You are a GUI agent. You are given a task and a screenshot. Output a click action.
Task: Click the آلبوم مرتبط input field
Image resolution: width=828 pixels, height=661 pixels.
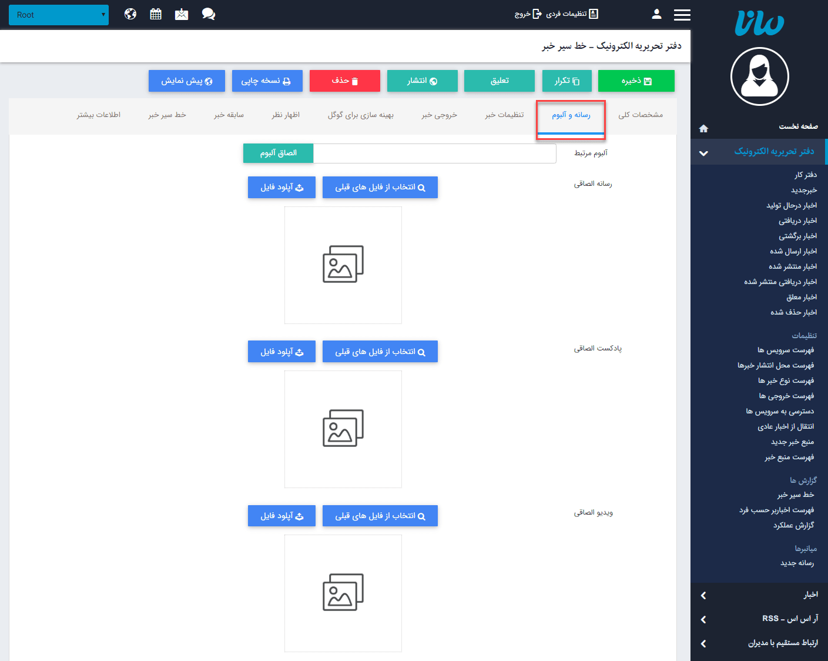(435, 153)
